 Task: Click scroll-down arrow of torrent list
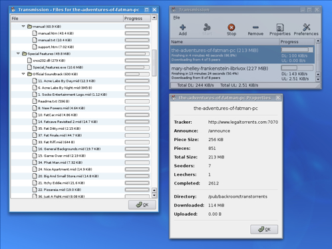pyautogui.click(x=318, y=79)
